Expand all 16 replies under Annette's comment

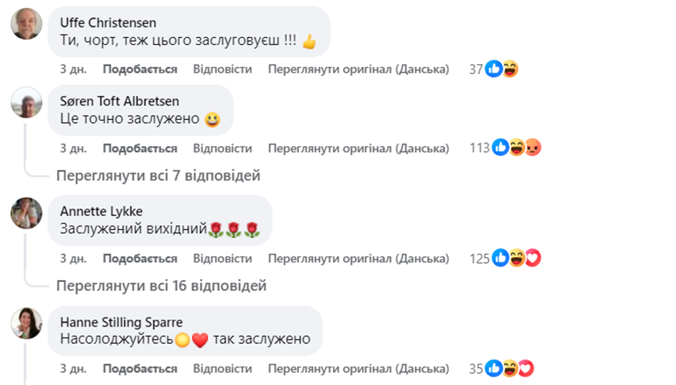pos(161,286)
